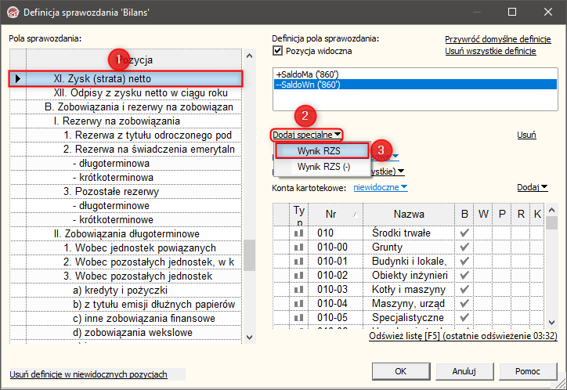Click the account type icon for row 010-00
The height and width of the screenshot is (390, 567).
click(x=298, y=247)
